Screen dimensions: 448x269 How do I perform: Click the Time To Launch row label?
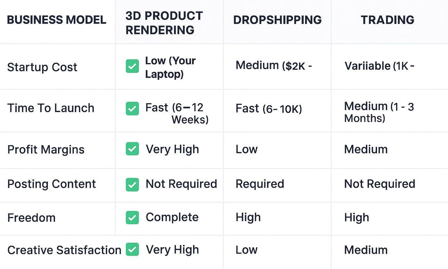tap(51, 108)
